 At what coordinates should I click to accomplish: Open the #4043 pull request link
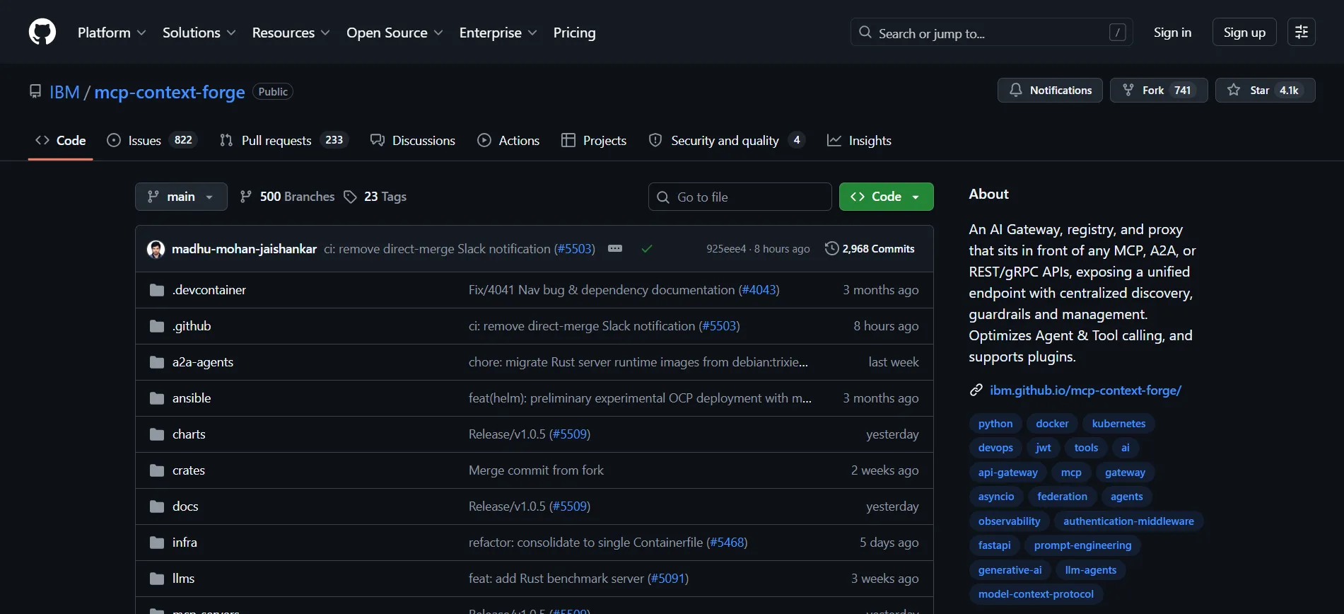pyautogui.click(x=759, y=290)
